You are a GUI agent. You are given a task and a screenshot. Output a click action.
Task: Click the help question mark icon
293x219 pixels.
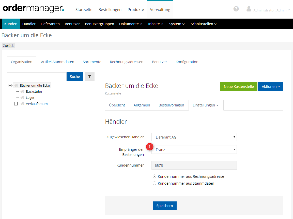[x=236, y=9]
